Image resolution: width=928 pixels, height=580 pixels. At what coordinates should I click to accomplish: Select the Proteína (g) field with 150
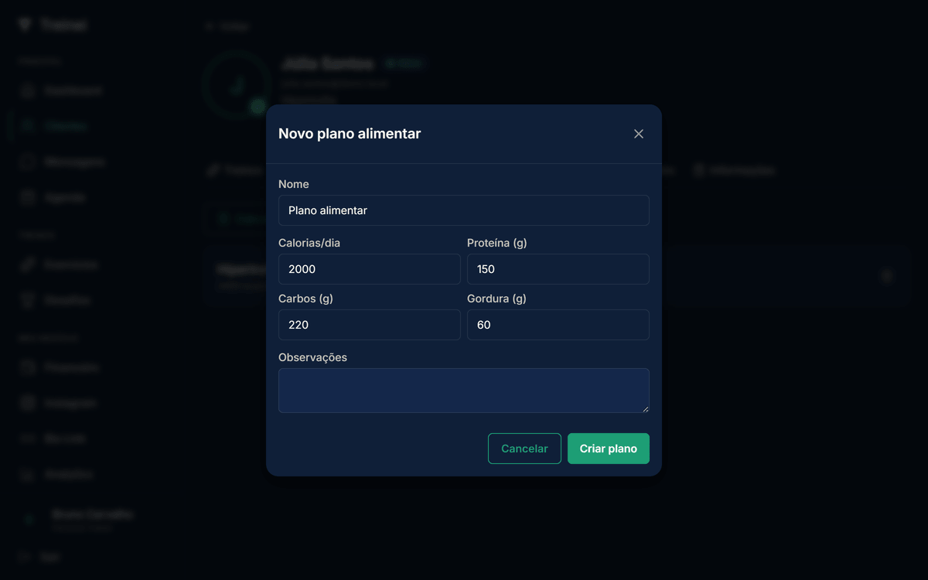[x=558, y=269]
